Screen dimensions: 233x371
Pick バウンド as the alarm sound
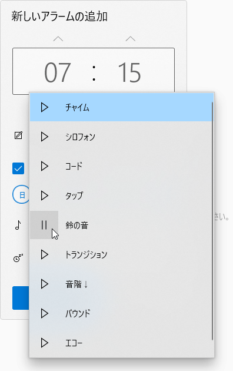click(121, 313)
